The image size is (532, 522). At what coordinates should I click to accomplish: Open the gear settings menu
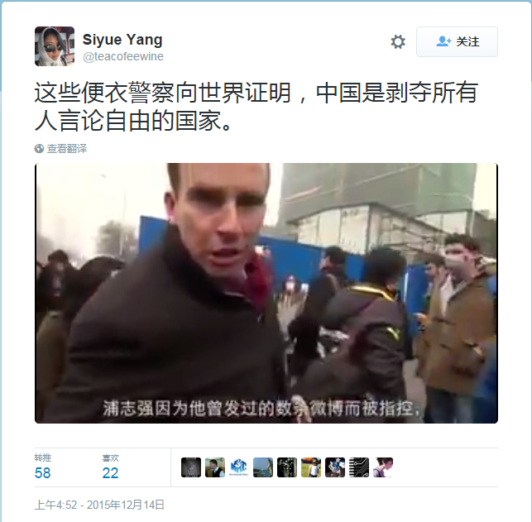(x=398, y=41)
